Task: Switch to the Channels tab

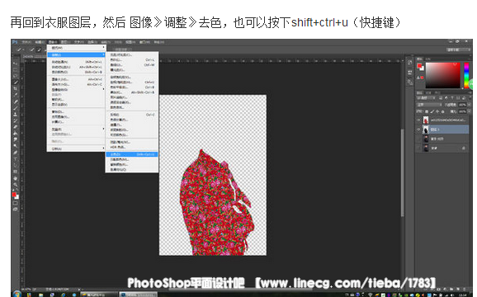Action: 428,92
